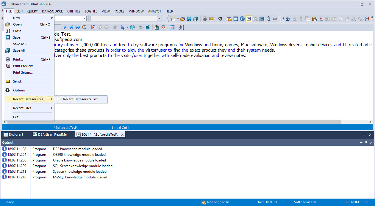This screenshot has height=206, width=375.
Task: Open the EDIT menu
Action: tap(20, 11)
